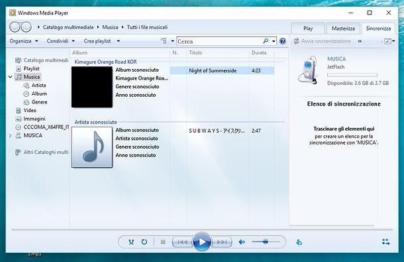Start playback with the Play button
Viewport: 404px width, 262px height.
pos(202,241)
